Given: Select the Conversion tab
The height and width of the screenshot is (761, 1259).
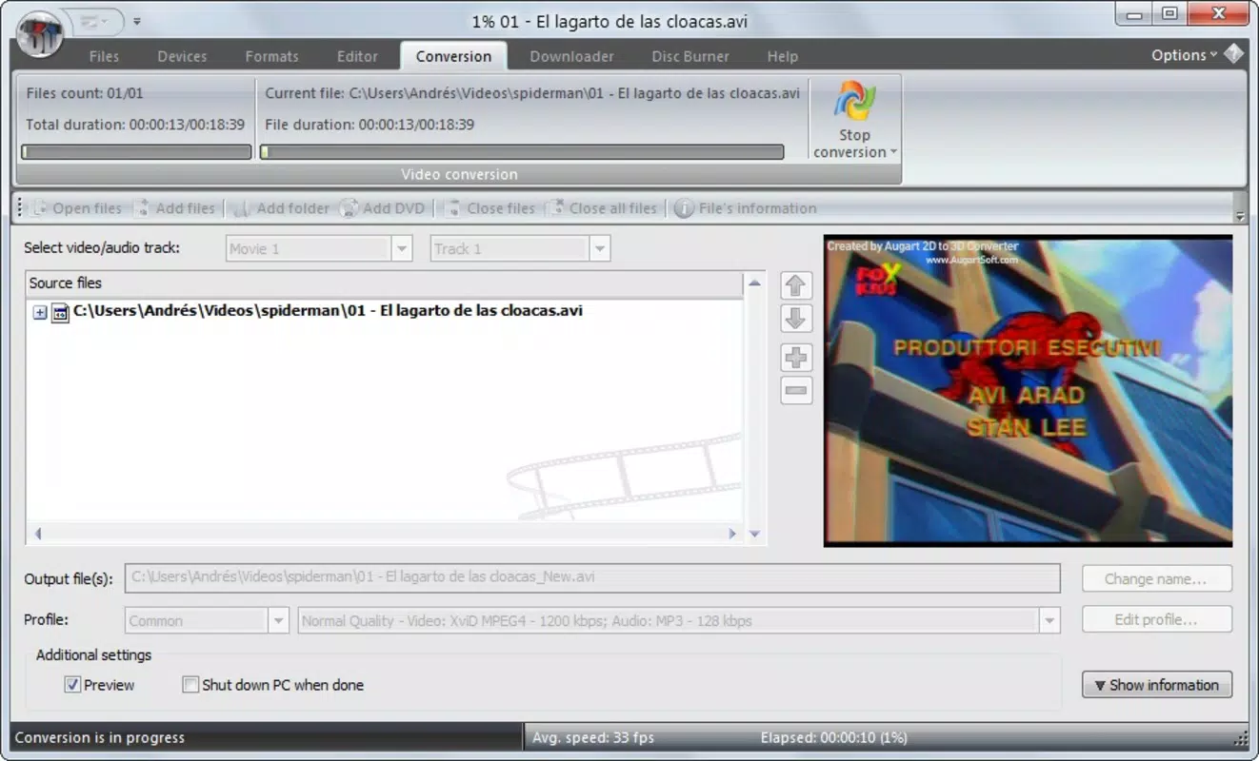Looking at the screenshot, I should click(453, 56).
